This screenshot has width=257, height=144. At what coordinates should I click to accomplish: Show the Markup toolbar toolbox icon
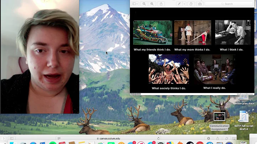coord(200,4)
